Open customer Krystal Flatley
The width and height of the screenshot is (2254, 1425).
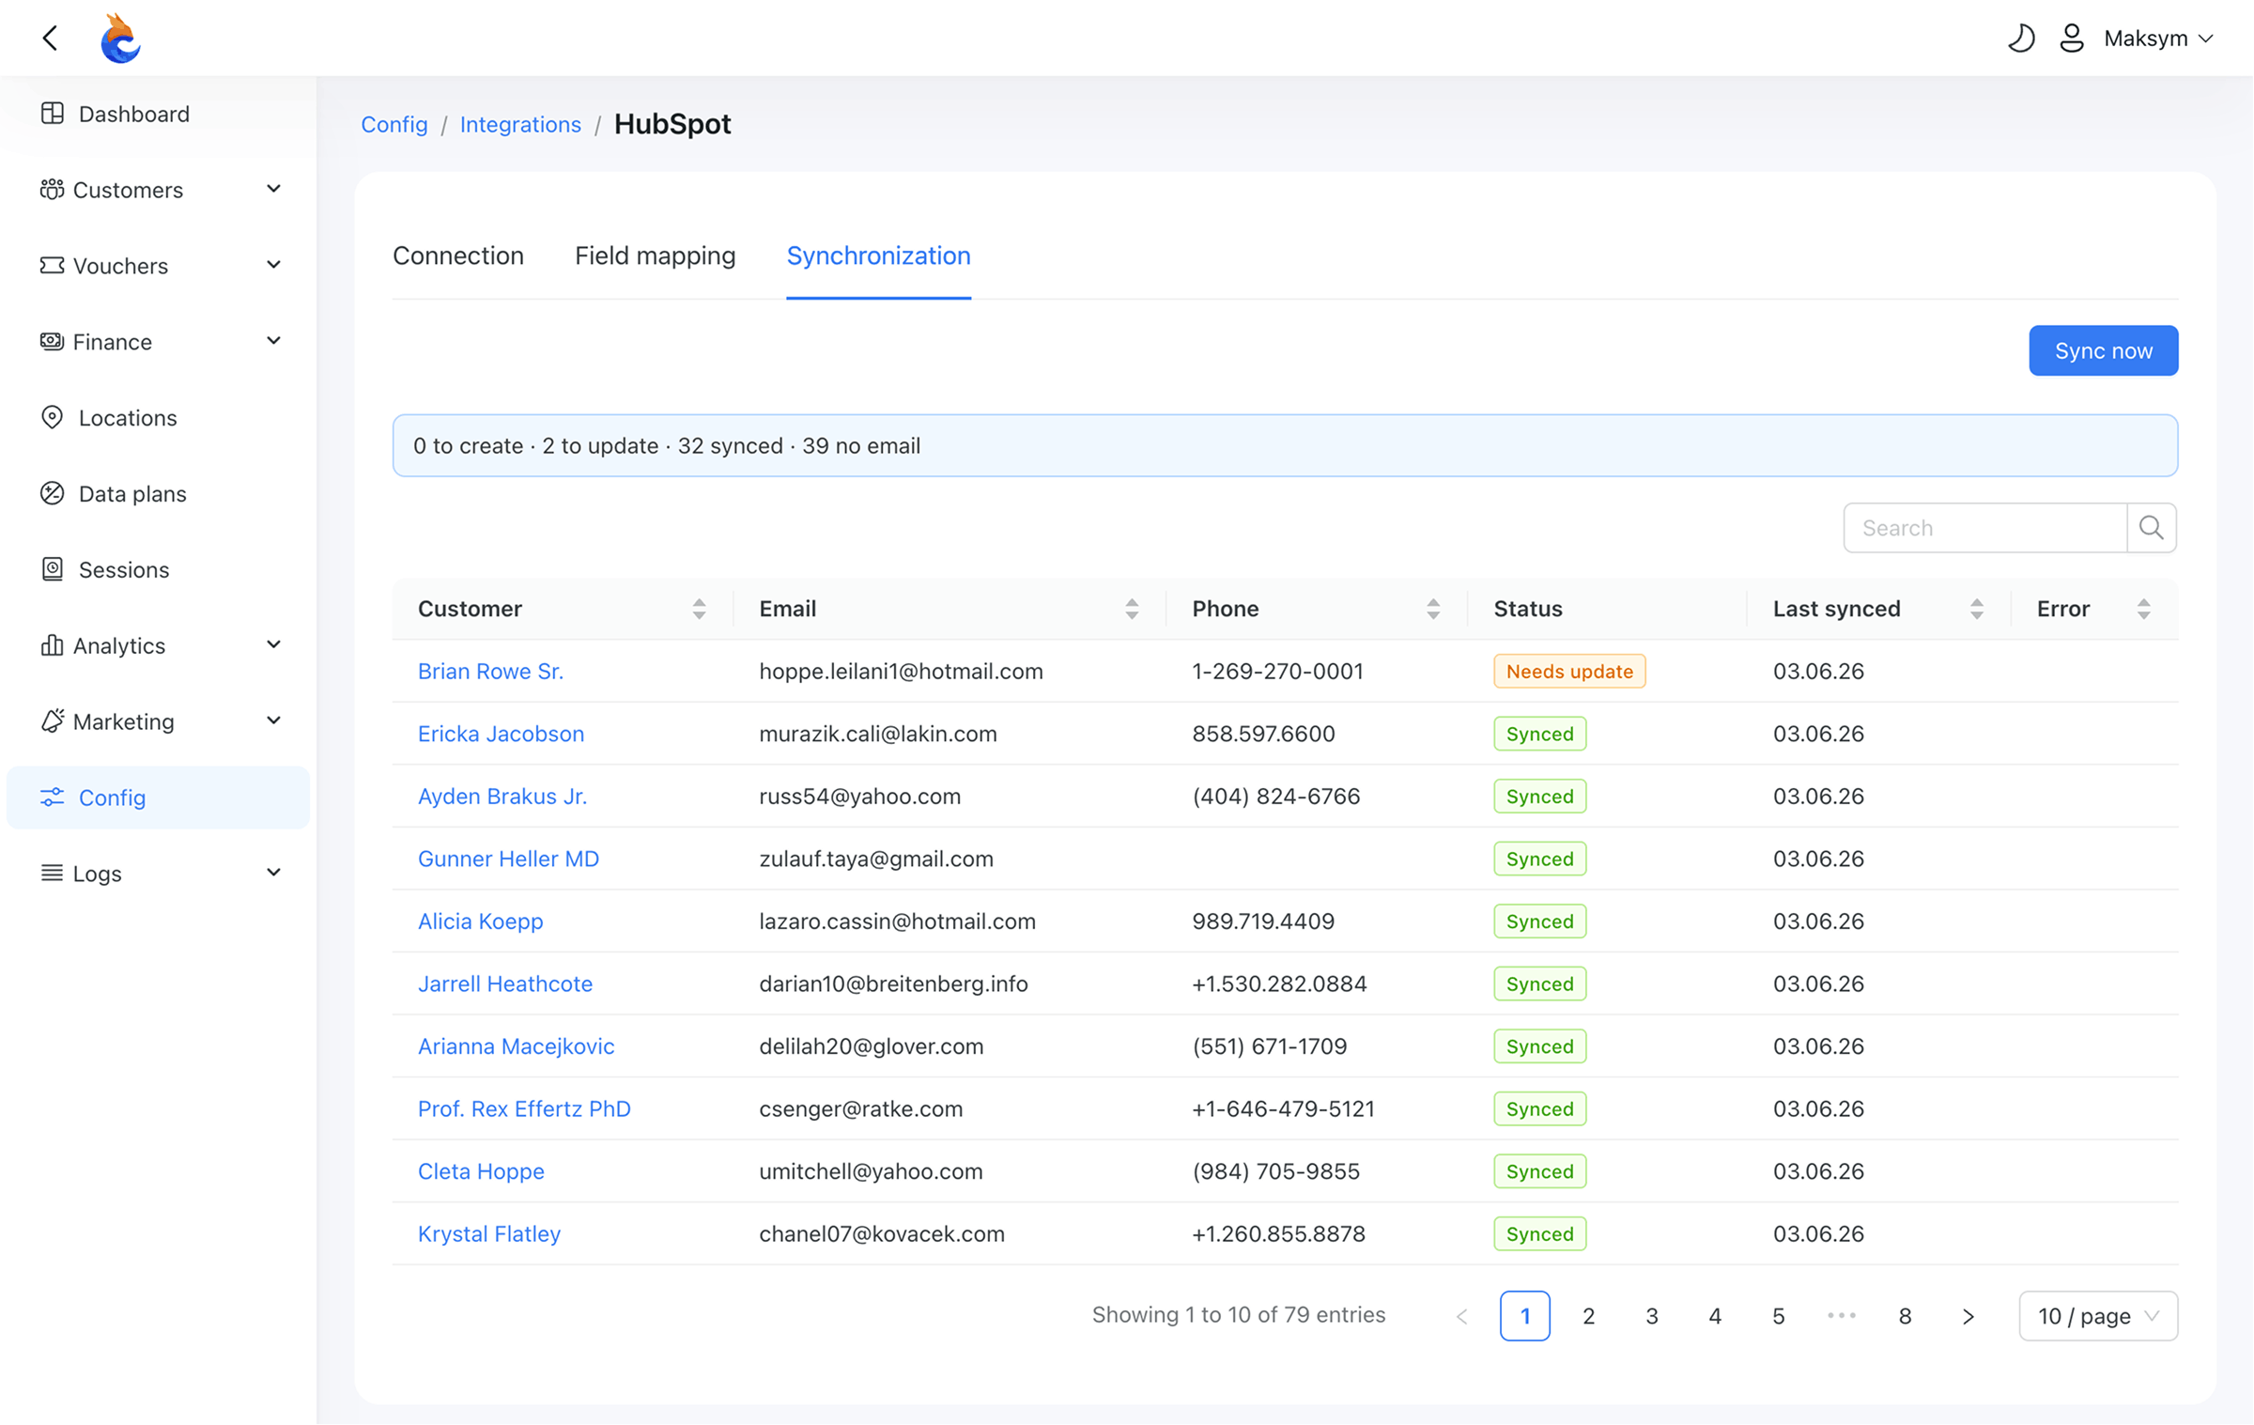click(489, 1234)
